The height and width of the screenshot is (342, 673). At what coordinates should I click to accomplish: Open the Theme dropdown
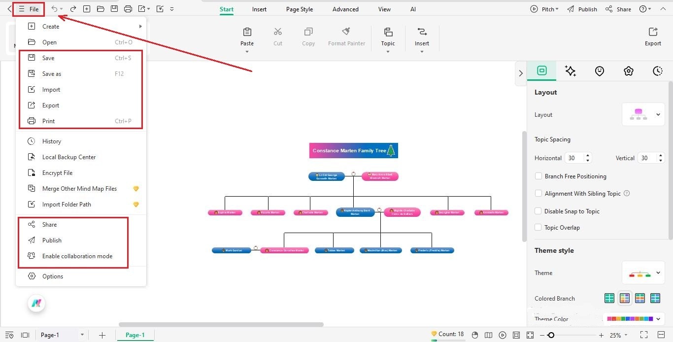point(643,273)
